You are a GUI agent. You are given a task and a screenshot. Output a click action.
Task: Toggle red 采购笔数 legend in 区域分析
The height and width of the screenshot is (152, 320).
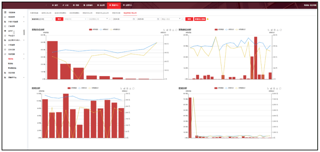219,88
